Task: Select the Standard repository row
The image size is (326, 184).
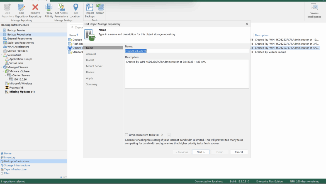Action: pyautogui.click(x=76, y=52)
